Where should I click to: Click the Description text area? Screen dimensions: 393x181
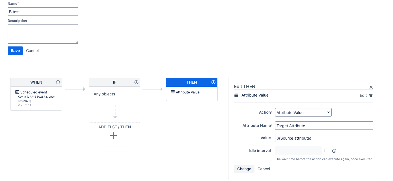point(42,33)
